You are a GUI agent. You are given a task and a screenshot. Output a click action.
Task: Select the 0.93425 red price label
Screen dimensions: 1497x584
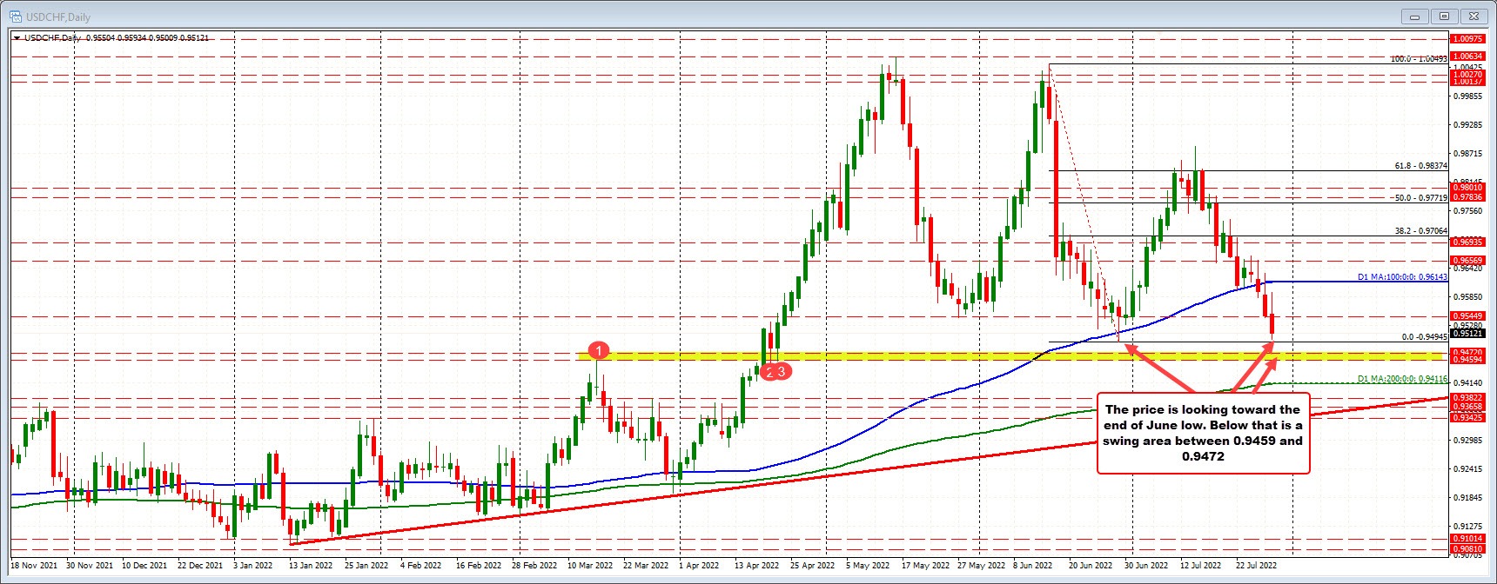tap(1467, 418)
